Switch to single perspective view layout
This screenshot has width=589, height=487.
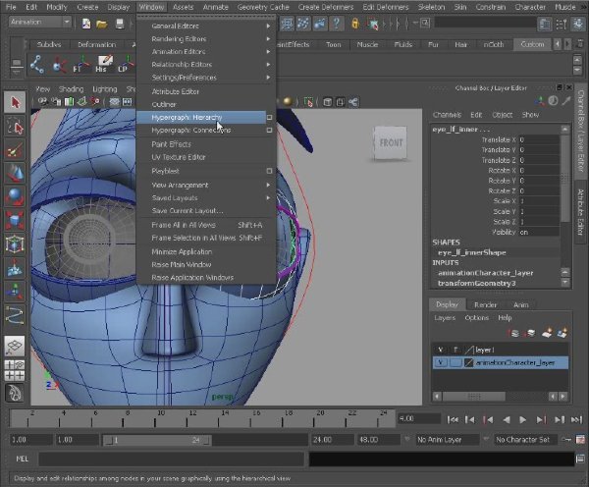[x=15, y=346]
